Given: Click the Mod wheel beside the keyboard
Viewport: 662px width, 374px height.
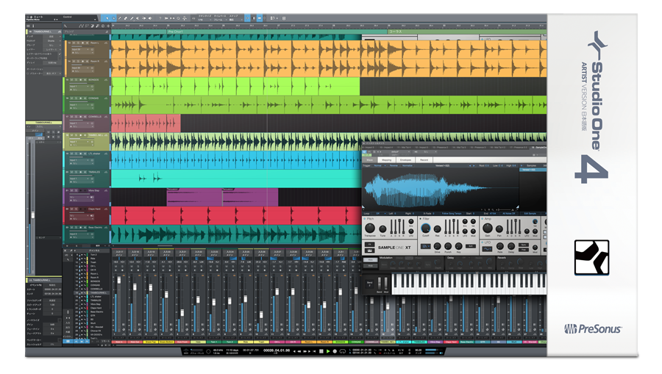Looking at the screenshot, I should tap(386, 283).
